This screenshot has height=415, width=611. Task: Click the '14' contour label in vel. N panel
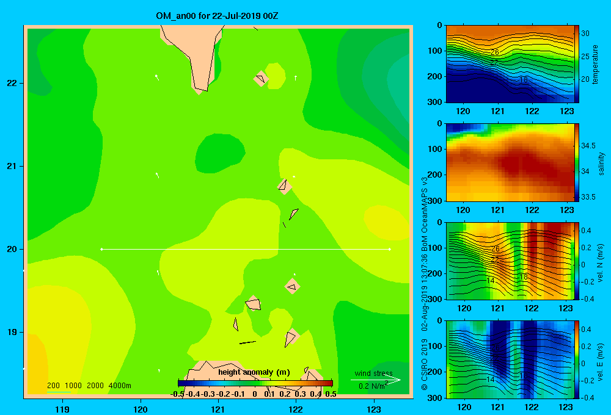490,280
